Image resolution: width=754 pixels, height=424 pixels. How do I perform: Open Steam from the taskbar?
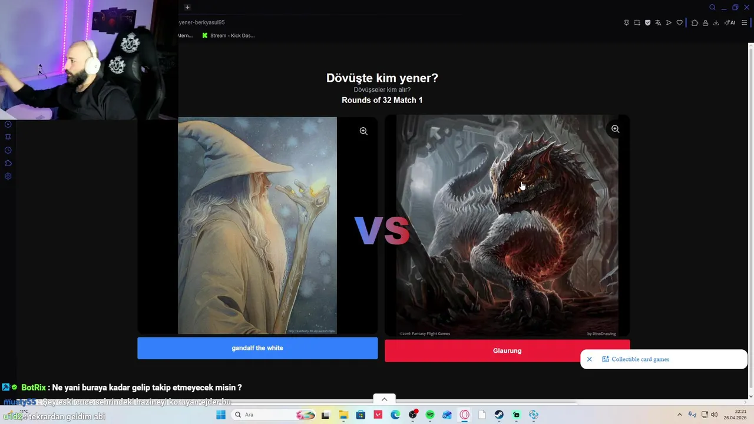499,415
